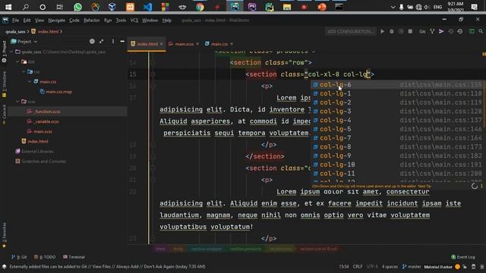Select index.html in project tree
This screenshot has height=273, width=486.
(38, 141)
